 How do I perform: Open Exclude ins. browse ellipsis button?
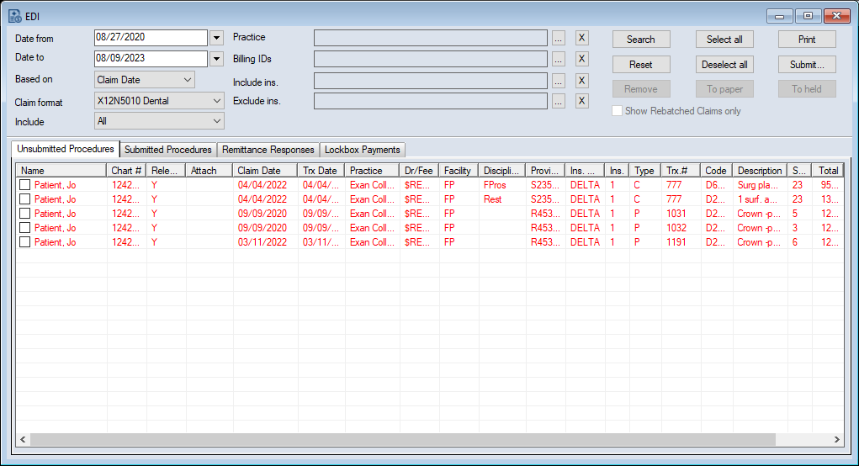tap(559, 101)
